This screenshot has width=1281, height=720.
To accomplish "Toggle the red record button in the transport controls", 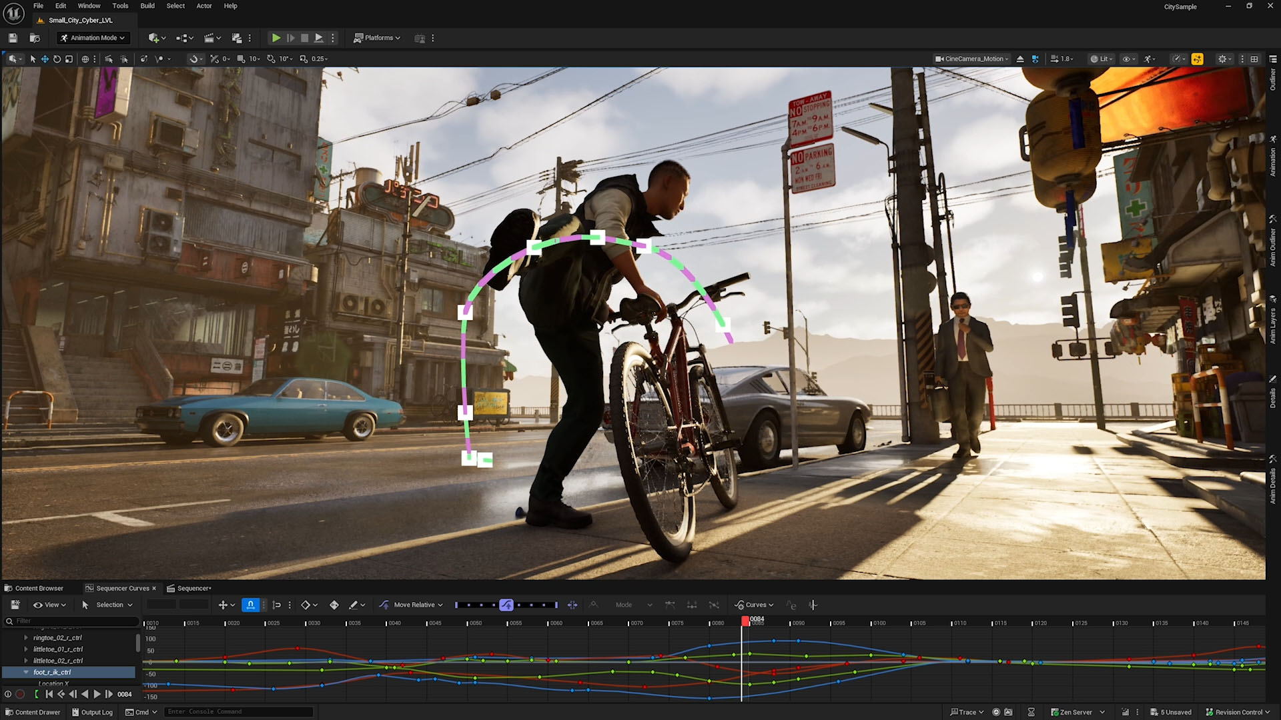I will pos(20,694).
